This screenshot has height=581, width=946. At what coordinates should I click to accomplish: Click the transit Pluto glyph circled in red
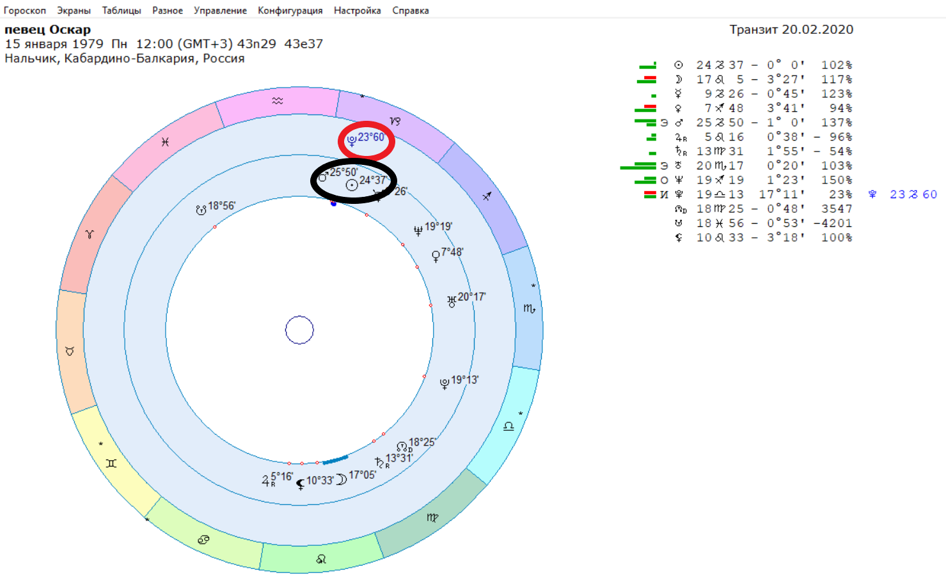[352, 141]
